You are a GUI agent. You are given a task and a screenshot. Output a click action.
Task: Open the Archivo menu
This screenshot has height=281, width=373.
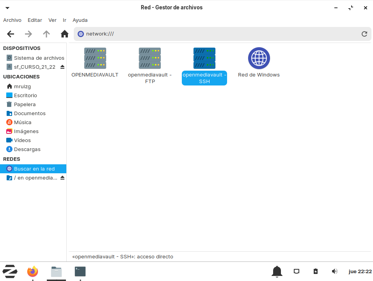[12, 20]
